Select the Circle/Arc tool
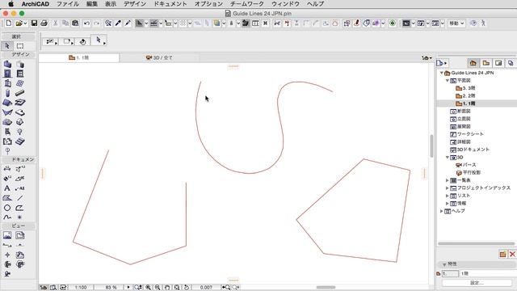The height and width of the screenshot is (291, 517). [x=7, y=208]
